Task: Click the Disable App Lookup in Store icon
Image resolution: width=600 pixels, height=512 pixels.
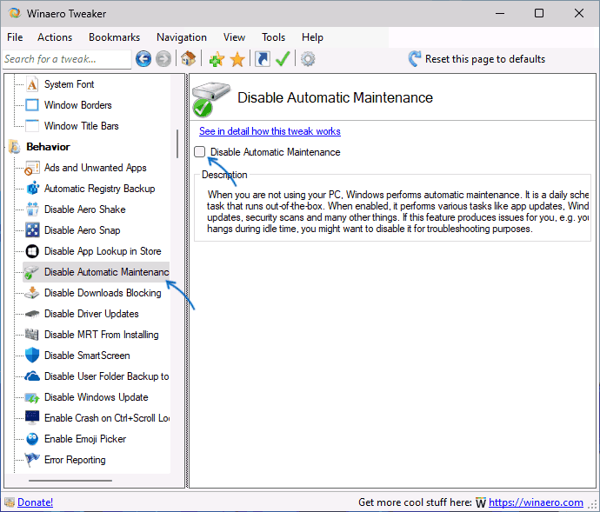Action: (x=32, y=251)
